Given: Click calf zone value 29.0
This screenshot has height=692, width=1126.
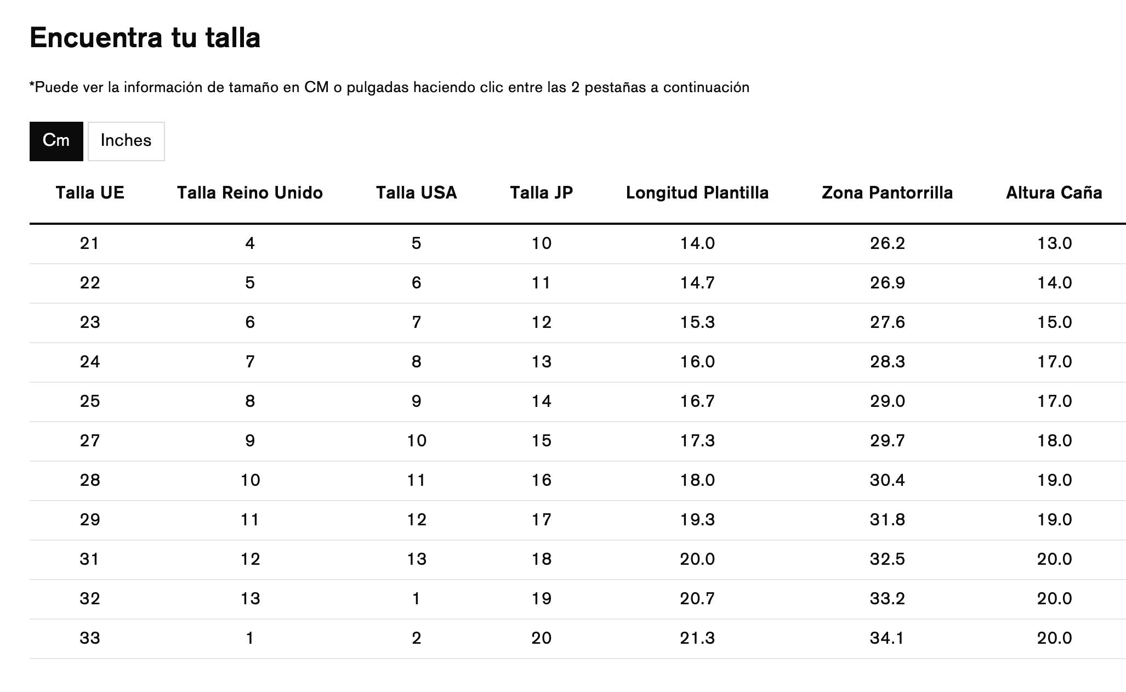Looking at the screenshot, I should click(x=888, y=401).
